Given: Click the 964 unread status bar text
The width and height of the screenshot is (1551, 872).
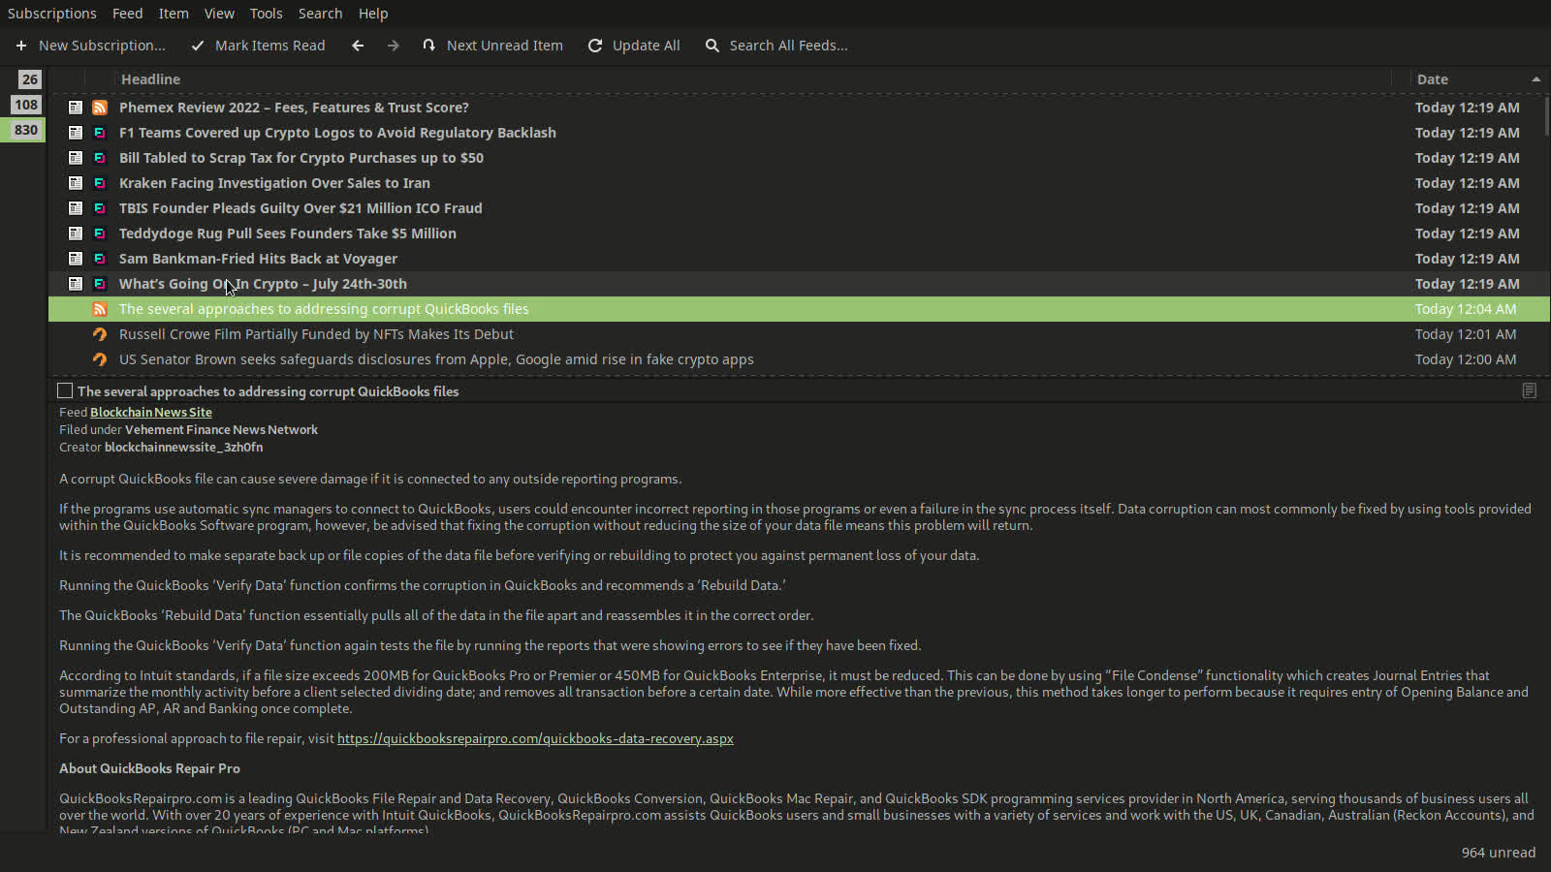Looking at the screenshot, I should 1499,853.
